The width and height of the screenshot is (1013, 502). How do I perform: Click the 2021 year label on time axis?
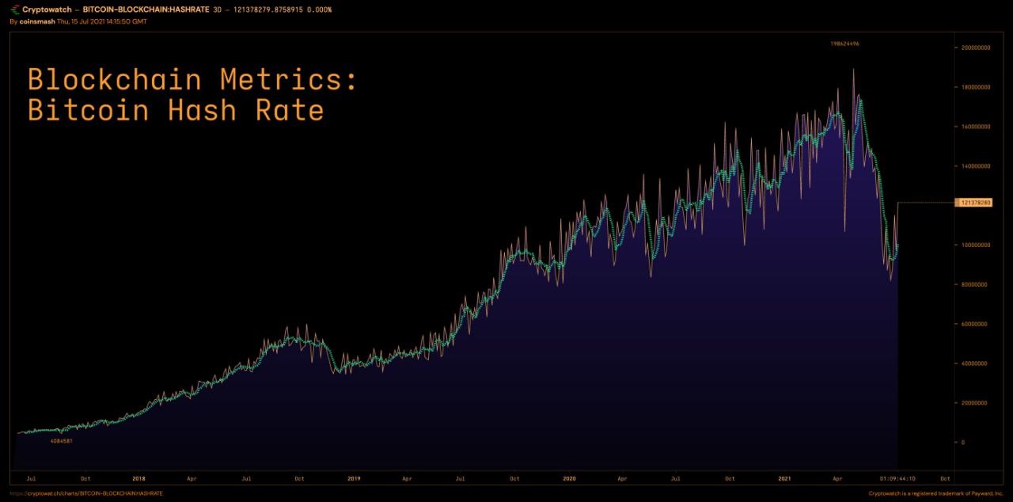coord(784,478)
